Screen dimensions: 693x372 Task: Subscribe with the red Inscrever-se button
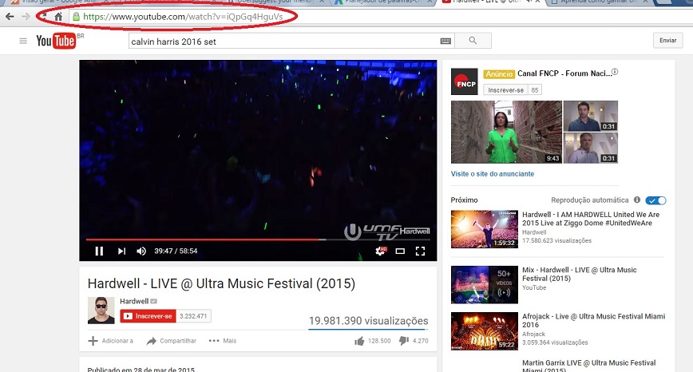pyautogui.click(x=148, y=316)
